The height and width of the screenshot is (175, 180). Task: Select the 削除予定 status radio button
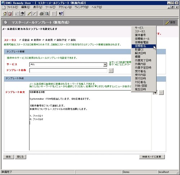[55, 40]
